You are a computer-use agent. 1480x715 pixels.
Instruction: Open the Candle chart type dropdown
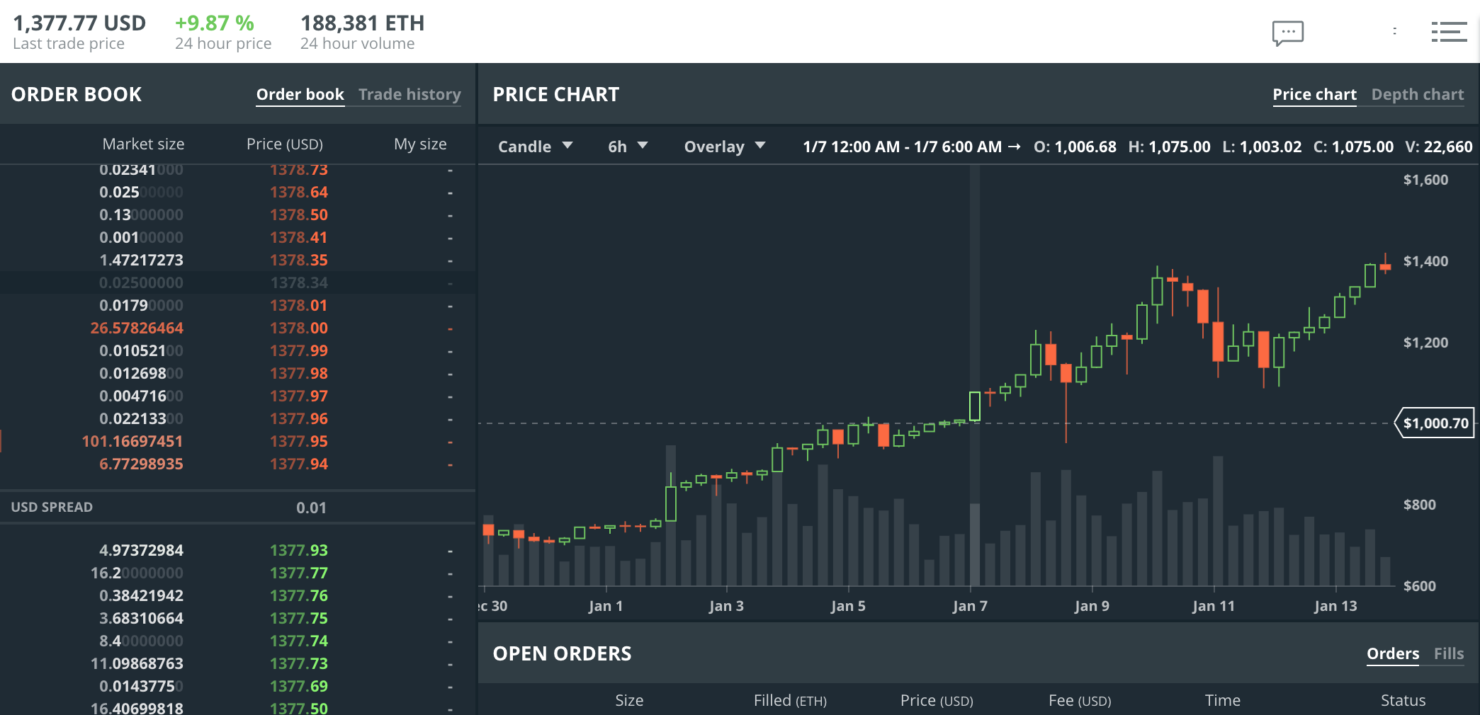pyautogui.click(x=535, y=147)
